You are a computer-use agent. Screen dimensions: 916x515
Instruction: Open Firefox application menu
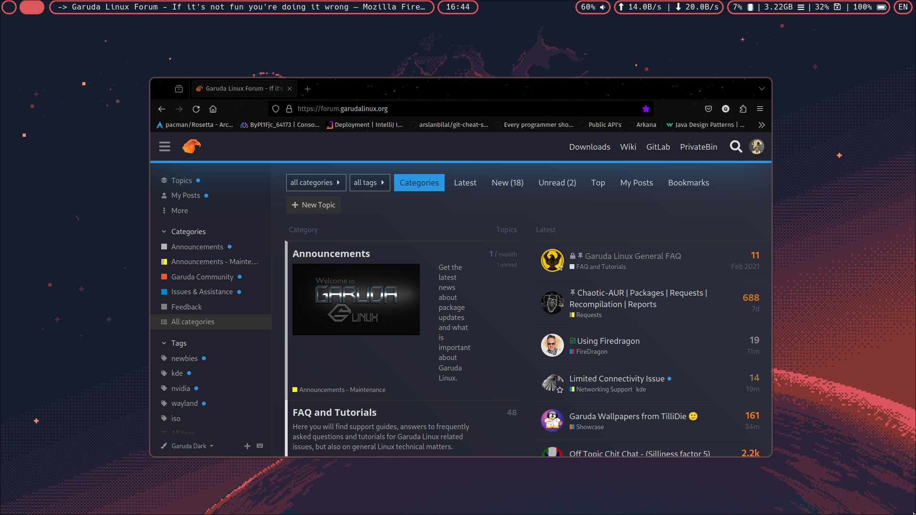[760, 109]
